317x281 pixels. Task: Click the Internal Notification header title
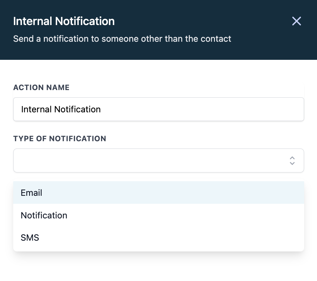pos(64,21)
